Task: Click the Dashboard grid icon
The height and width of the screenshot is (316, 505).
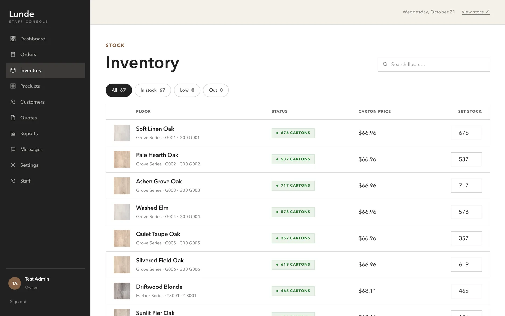Action: [x=13, y=39]
